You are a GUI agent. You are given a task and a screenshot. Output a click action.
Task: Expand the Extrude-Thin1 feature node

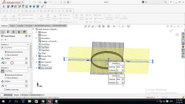36,56
